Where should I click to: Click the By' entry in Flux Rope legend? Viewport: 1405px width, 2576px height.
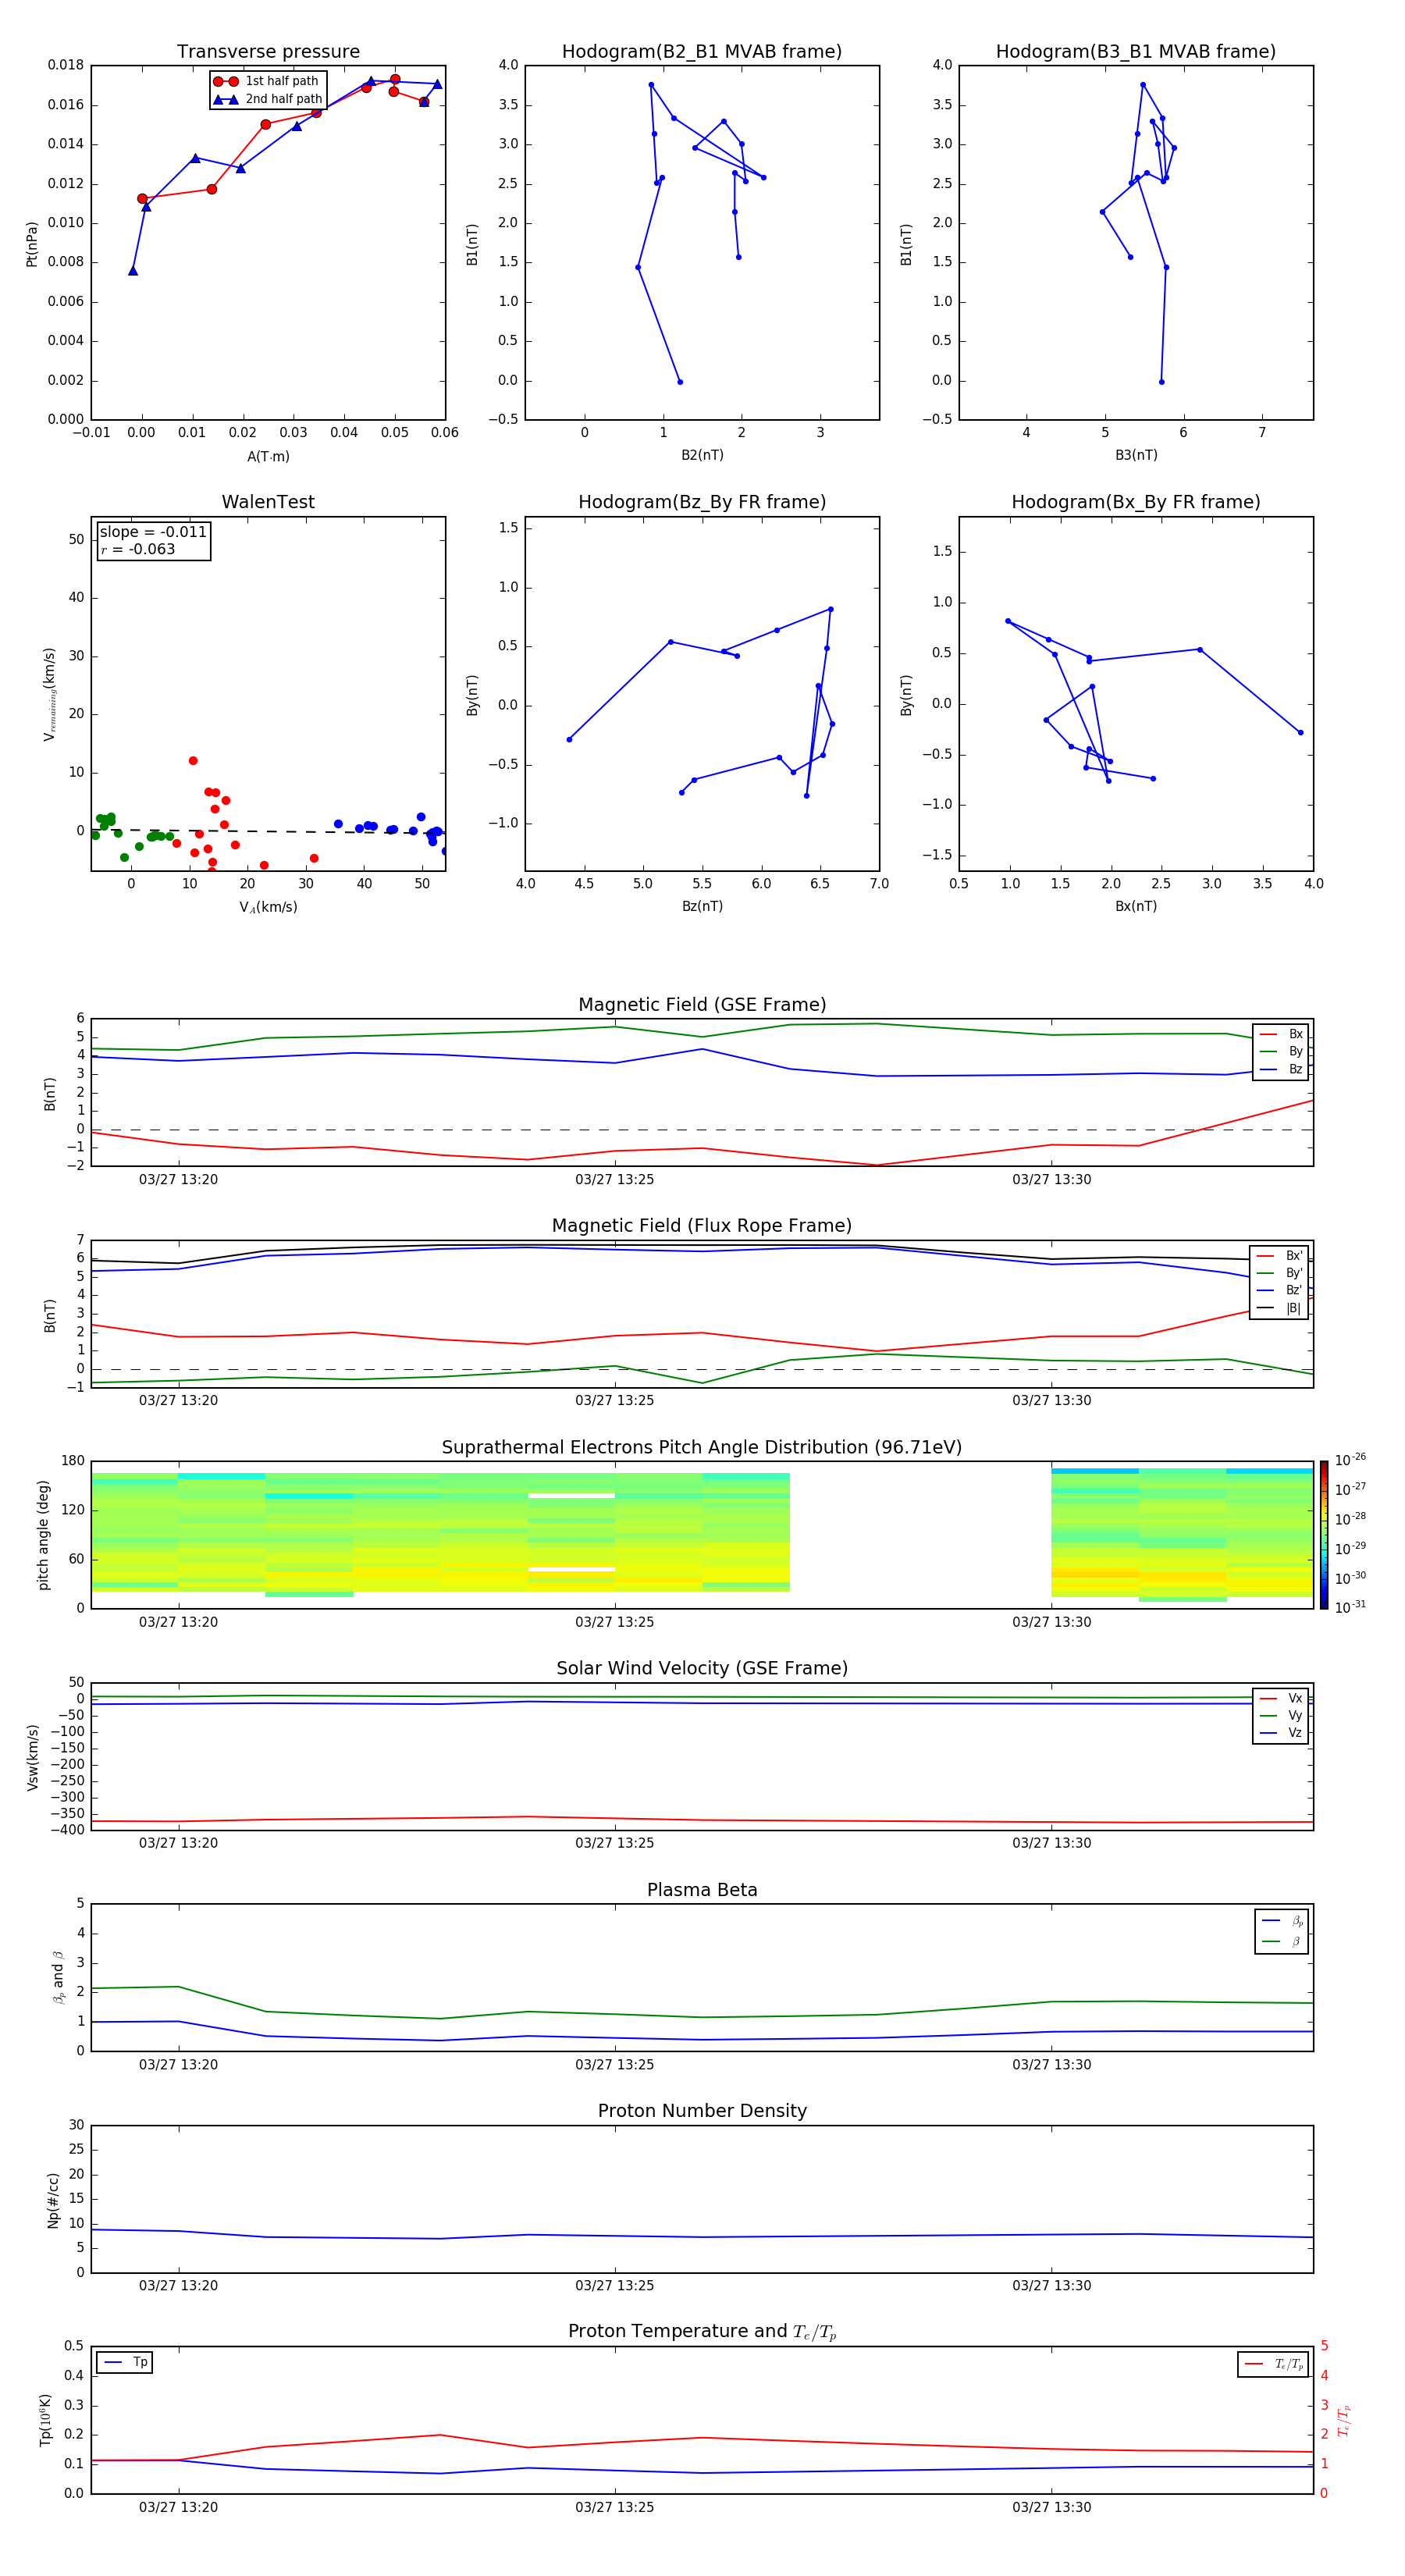coord(1280,1273)
